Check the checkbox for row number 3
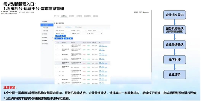 (56, 54)
